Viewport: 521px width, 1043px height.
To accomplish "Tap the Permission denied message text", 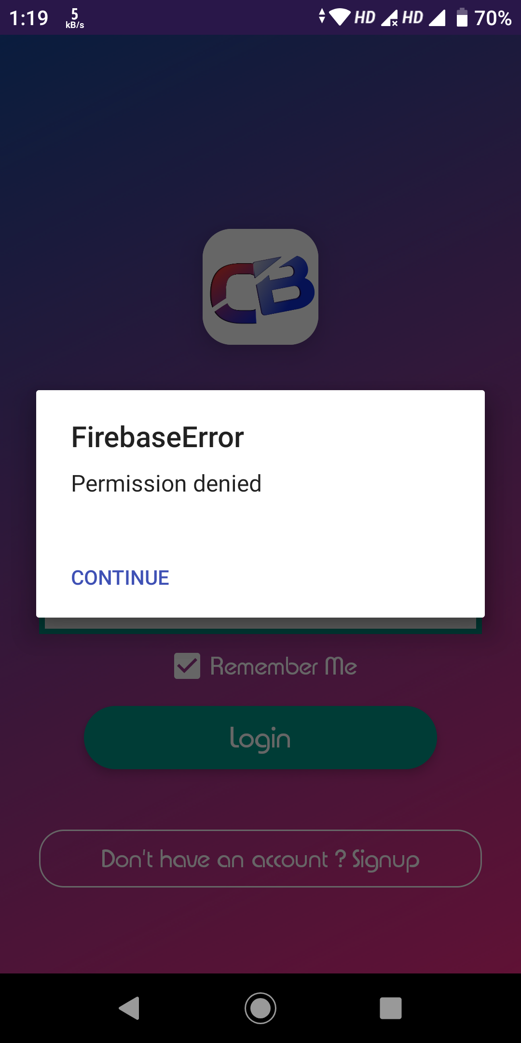I will point(166,483).
